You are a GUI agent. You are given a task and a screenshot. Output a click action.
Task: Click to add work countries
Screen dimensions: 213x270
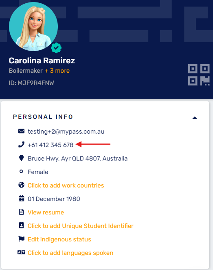pos(66,185)
